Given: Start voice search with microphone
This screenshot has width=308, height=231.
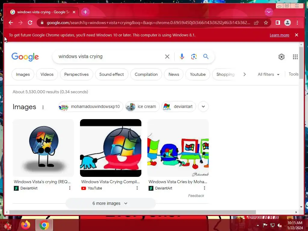Looking at the screenshot, I should [182, 57].
